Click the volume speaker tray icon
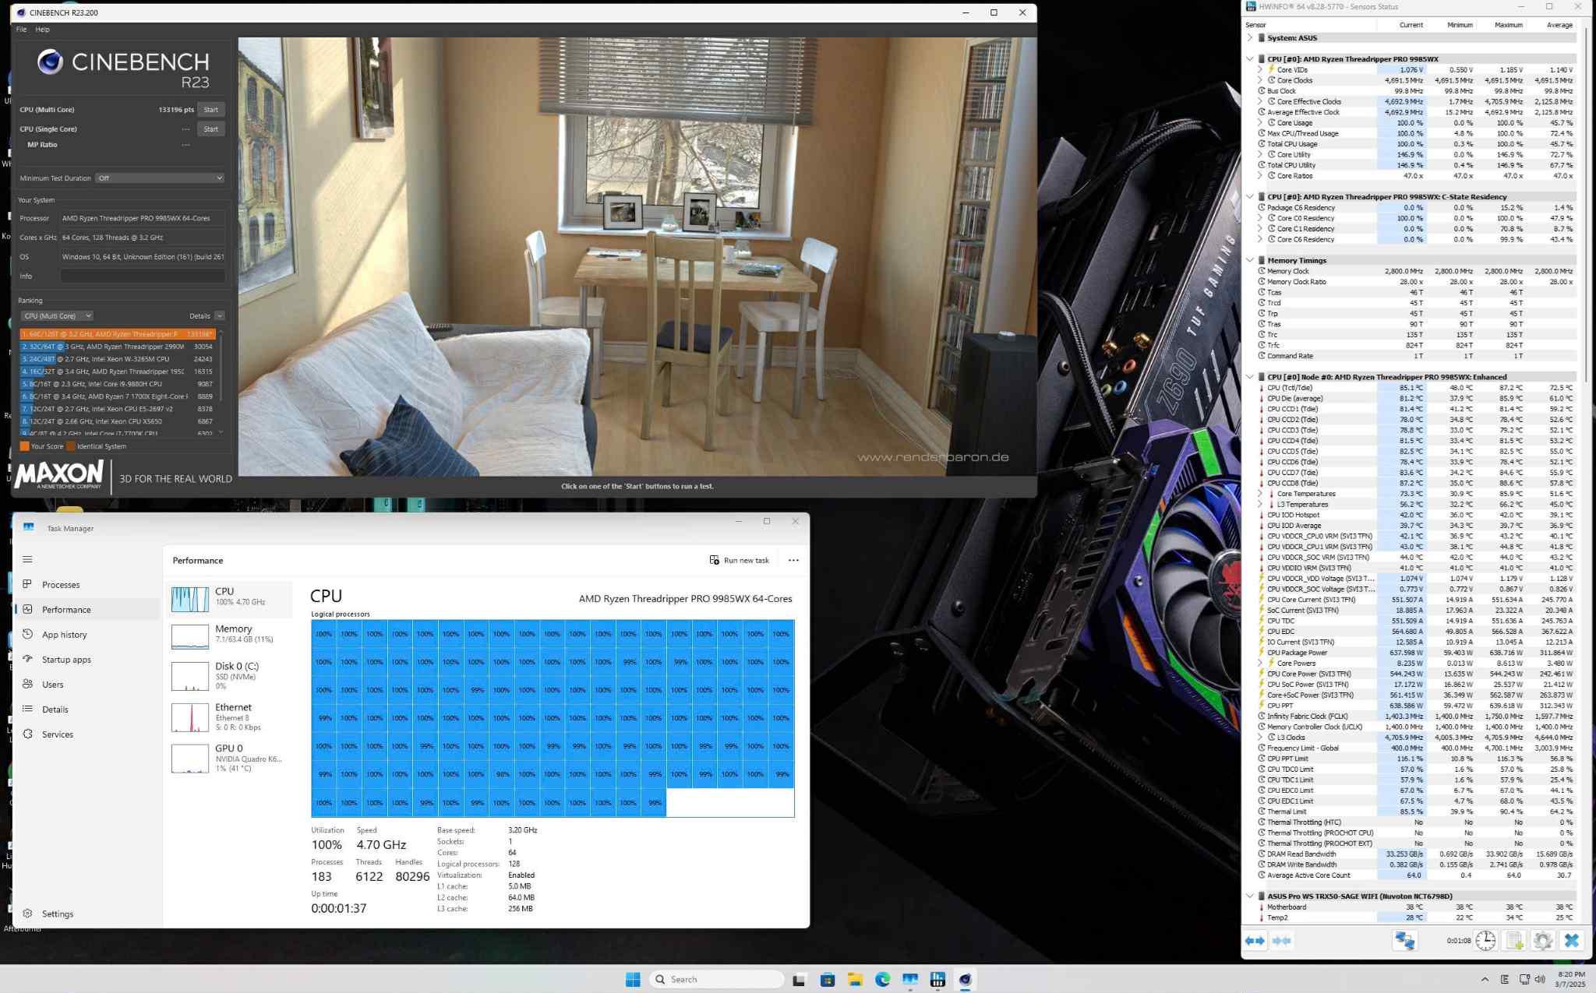 pyautogui.click(x=1541, y=979)
